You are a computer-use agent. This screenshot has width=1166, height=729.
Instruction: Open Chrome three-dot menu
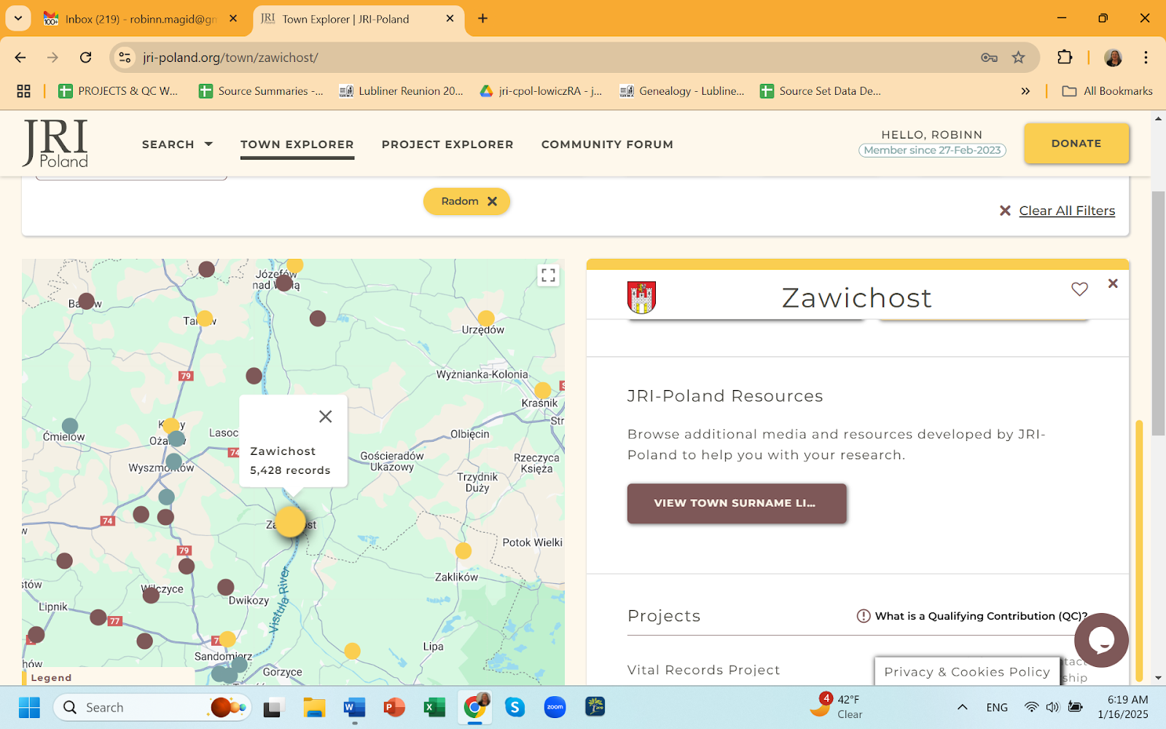pos(1146,58)
